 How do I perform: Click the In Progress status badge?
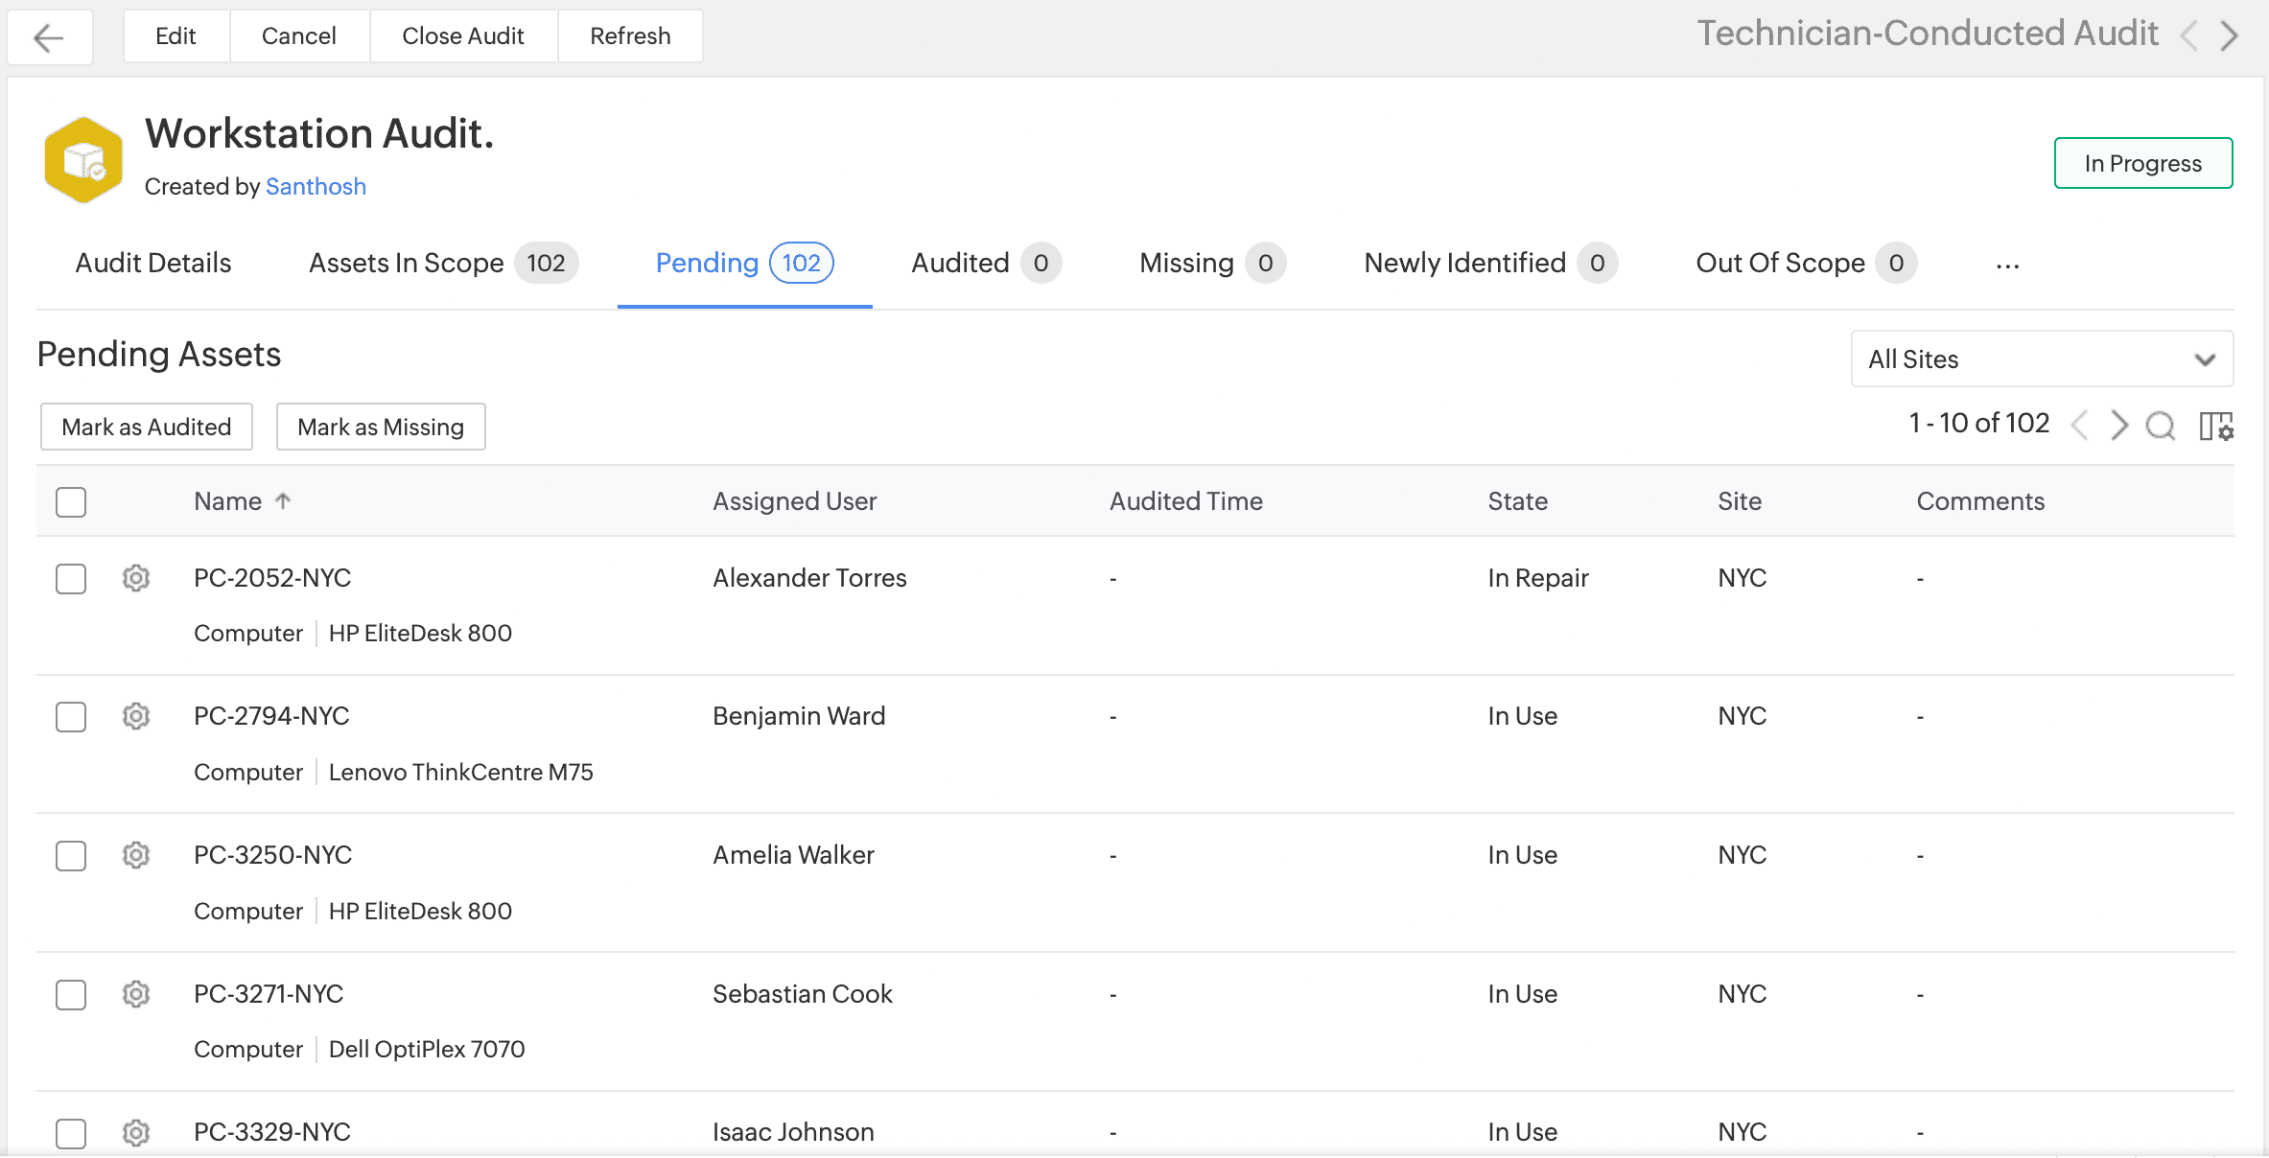[2142, 163]
